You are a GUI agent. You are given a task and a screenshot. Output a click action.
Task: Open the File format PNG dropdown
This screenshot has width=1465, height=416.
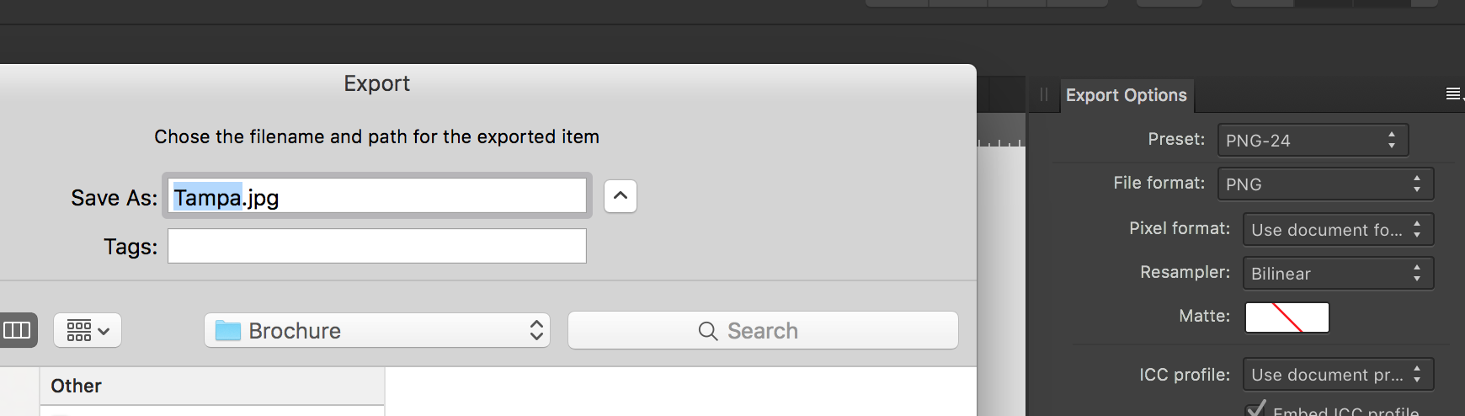tap(1325, 184)
